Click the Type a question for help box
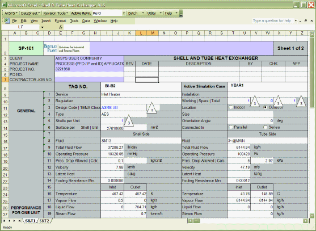This screenshot has height=231, width=316. 273,20
